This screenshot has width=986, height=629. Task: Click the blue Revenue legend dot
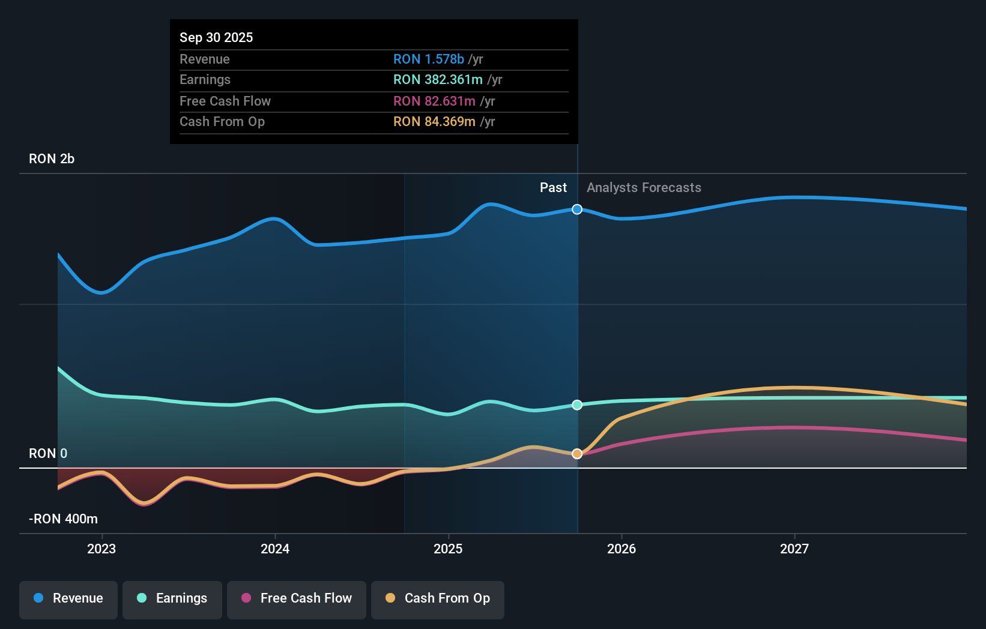[37, 598]
